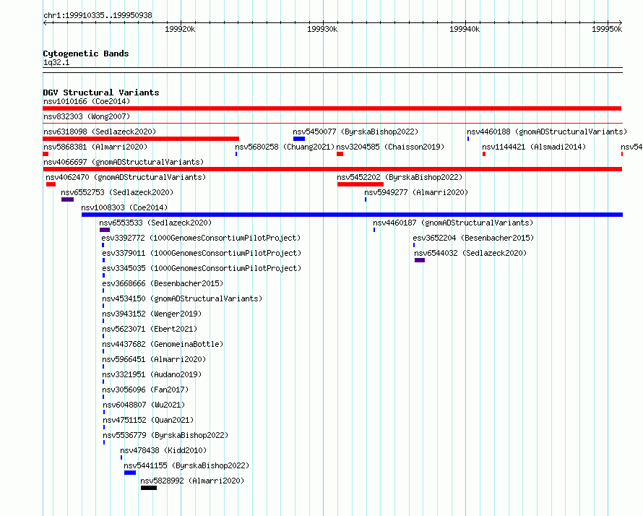Open nsv5949277 (Almarri2020) variant

point(416,192)
